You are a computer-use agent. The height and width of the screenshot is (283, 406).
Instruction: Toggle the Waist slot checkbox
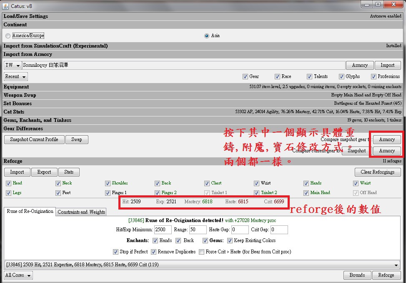pos(356,183)
